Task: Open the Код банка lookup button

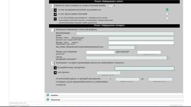Action: pyautogui.click(x=136, y=47)
